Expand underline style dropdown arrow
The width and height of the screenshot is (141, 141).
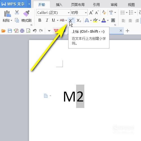point(58,20)
